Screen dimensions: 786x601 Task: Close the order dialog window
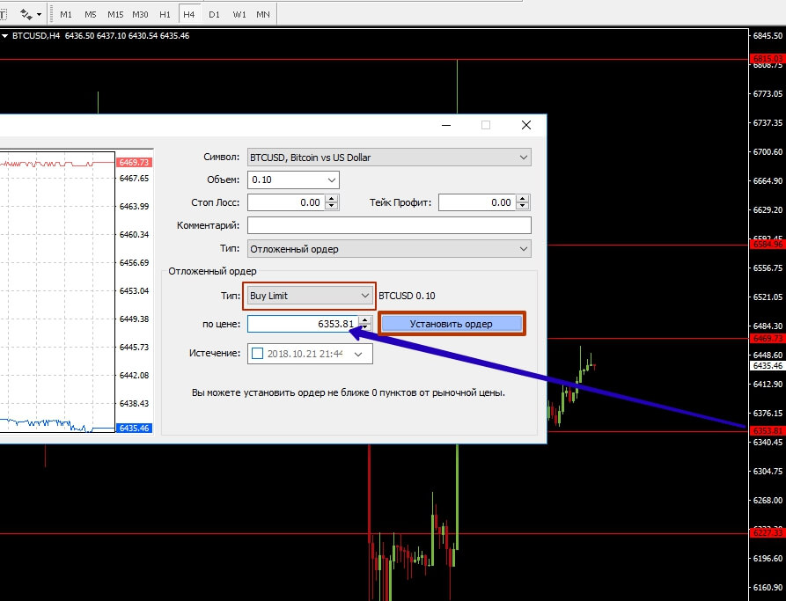point(526,126)
